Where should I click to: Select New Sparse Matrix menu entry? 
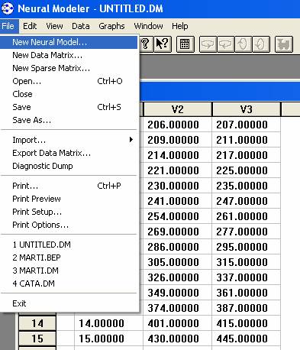point(69,68)
